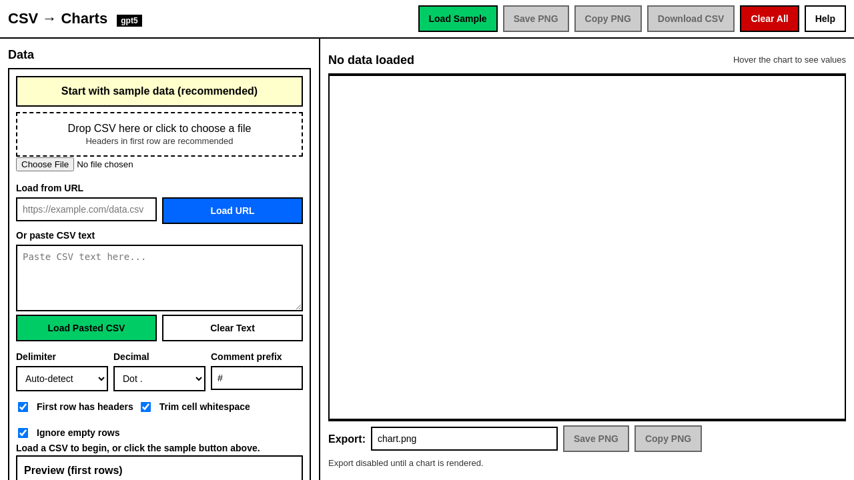Open the Decimal dropdown
This screenshot has height=480, width=854.
[159, 379]
